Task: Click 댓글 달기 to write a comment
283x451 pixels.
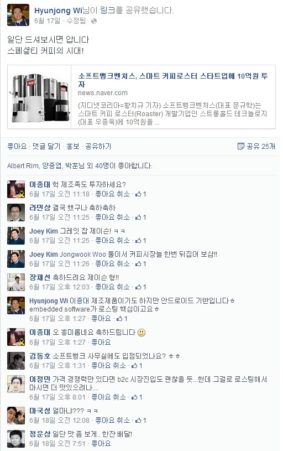Action: [46, 147]
